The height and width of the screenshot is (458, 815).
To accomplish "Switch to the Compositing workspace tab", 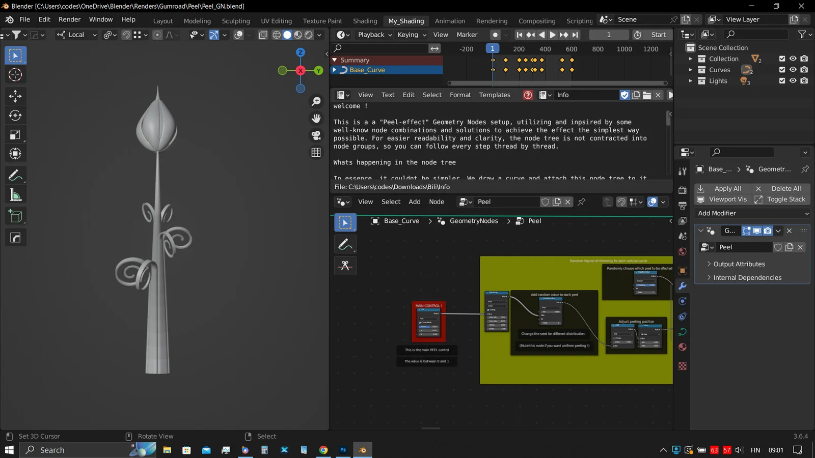I will pos(537,21).
